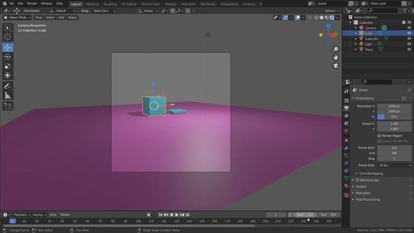The height and width of the screenshot is (233, 414).
Task: Open the Global transform orientation dropdown
Action: click(x=148, y=11)
